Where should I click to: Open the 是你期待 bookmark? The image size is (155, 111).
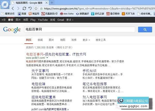113,14
